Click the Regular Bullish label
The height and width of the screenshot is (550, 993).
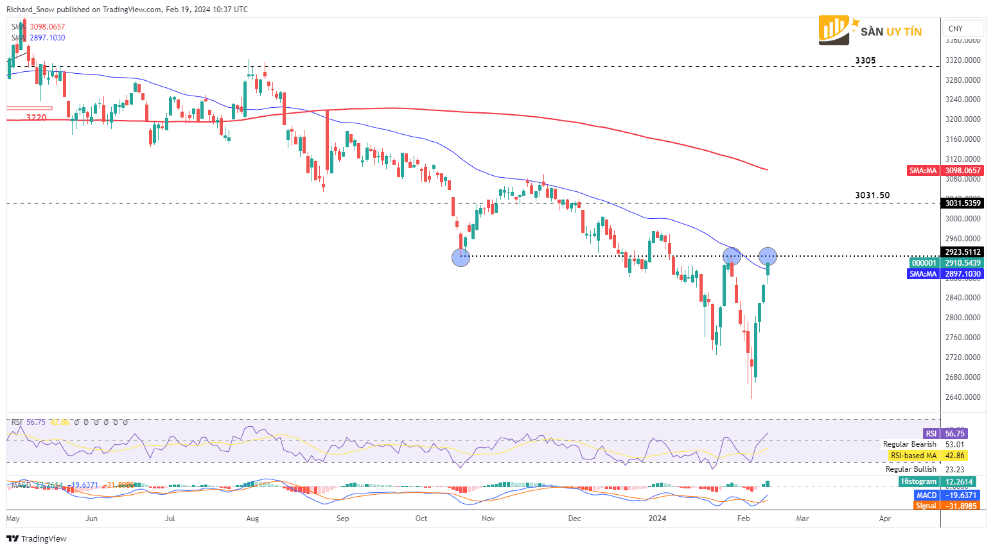[911, 469]
